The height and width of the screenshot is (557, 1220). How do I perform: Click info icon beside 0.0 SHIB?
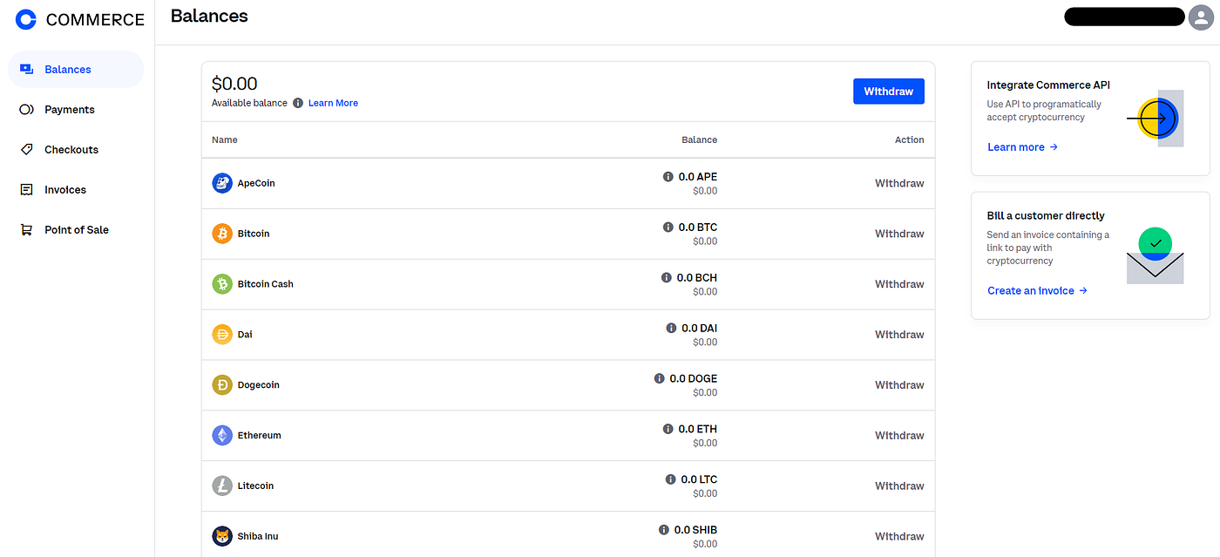664,530
